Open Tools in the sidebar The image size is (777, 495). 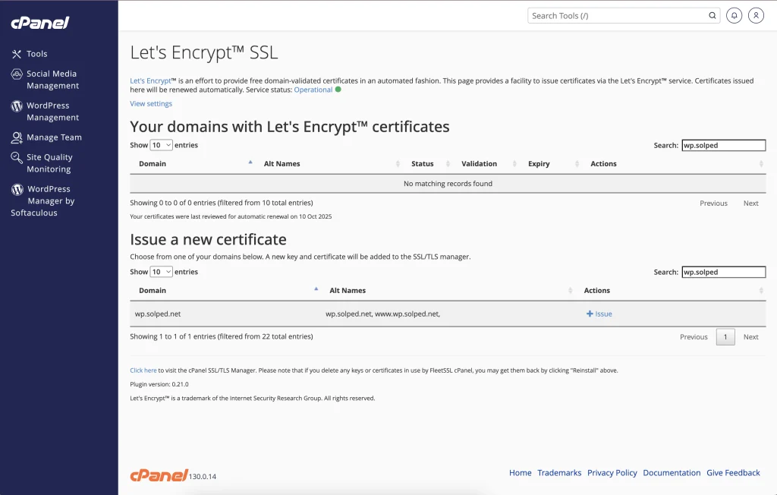pos(37,54)
